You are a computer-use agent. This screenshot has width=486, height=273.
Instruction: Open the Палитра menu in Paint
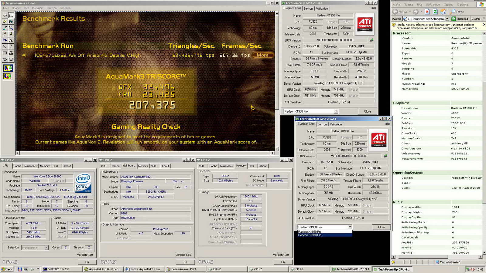51,8
